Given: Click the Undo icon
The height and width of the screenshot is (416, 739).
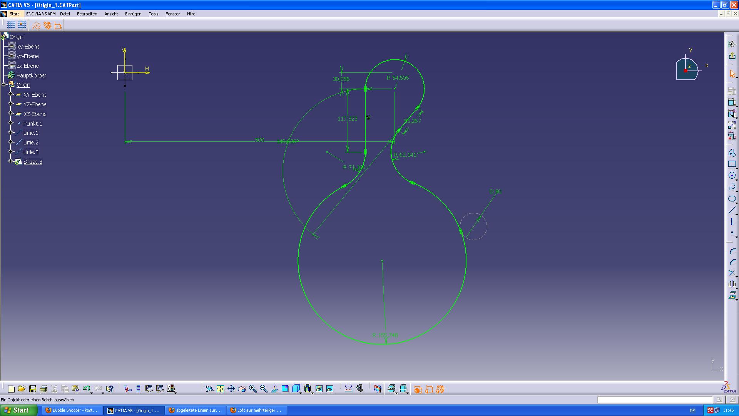Looking at the screenshot, I should (x=86, y=389).
